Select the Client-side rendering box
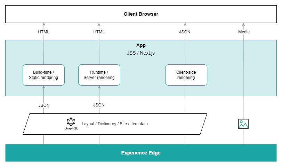Screen dimensions: 282x167 [186, 75]
